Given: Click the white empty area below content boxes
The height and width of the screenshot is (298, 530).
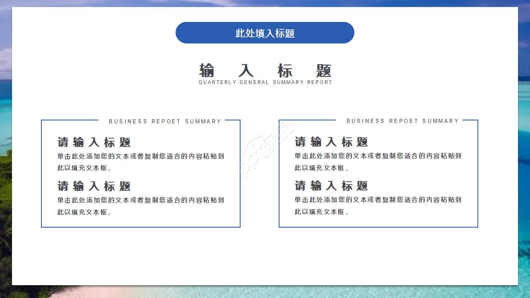Looking at the screenshot, I should click(x=265, y=252).
